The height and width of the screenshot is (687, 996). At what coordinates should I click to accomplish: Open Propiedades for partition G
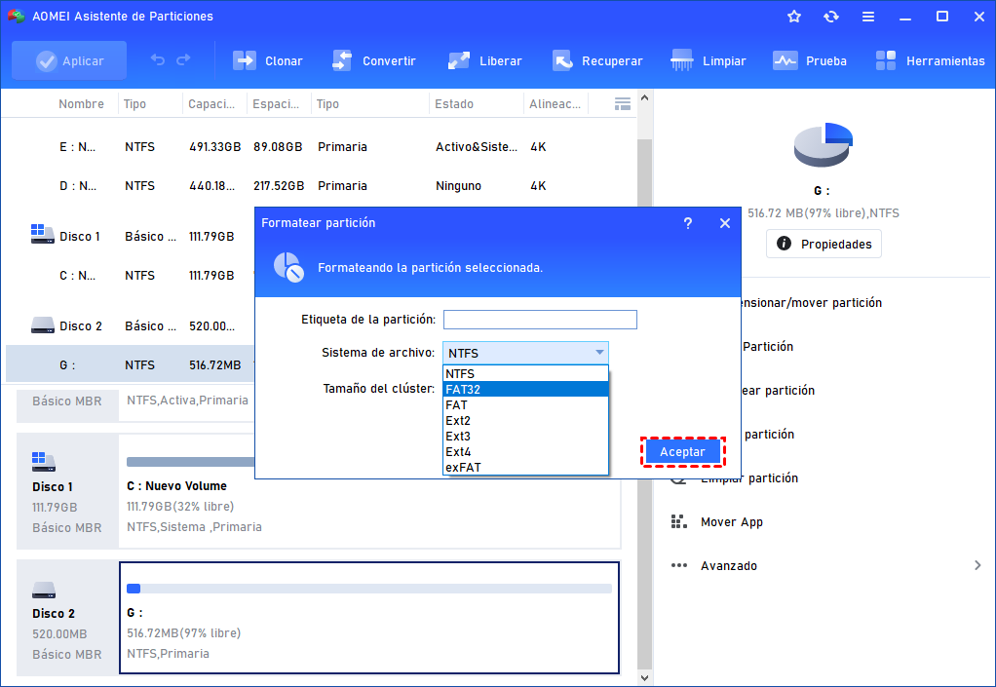point(824,244)
